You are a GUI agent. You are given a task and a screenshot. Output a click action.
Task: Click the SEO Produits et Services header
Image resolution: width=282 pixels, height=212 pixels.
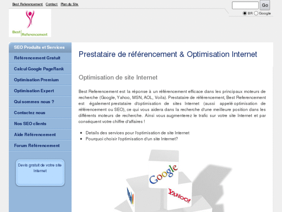(x=40, y=47)
